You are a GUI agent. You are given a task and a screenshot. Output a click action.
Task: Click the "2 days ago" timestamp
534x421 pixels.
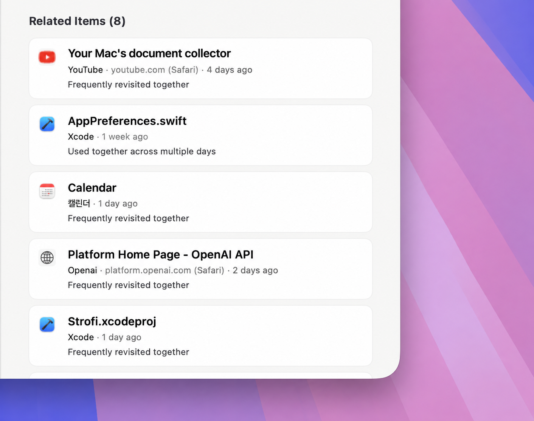tap(255, 271)
